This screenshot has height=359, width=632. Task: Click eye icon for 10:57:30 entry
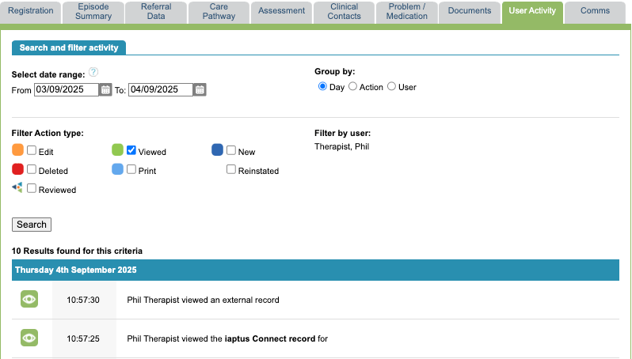29,300
